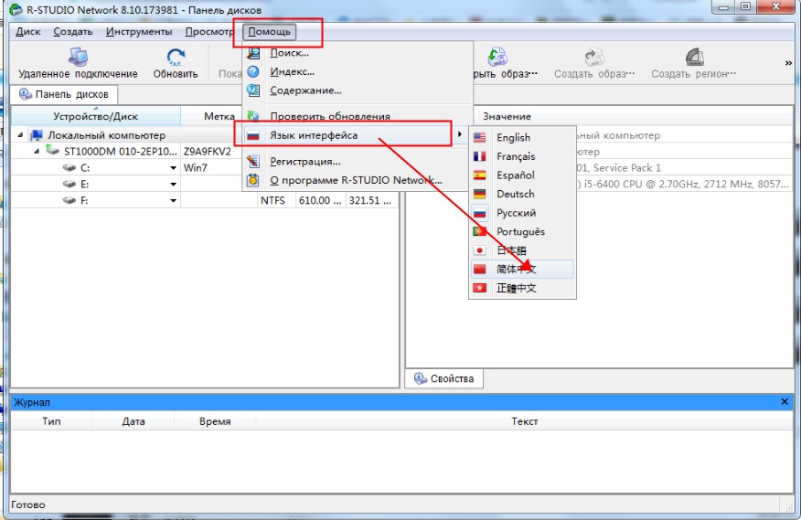This screenshot has height=520, width=801.
Task: Click Проверить обновления menu item
Action: click(329, 116)
